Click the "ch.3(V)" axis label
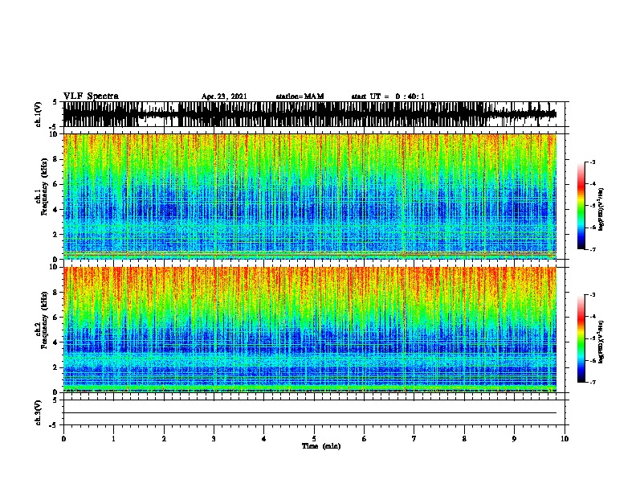The height and width of the screenshot is (492, 636). [x=39, y=412]
